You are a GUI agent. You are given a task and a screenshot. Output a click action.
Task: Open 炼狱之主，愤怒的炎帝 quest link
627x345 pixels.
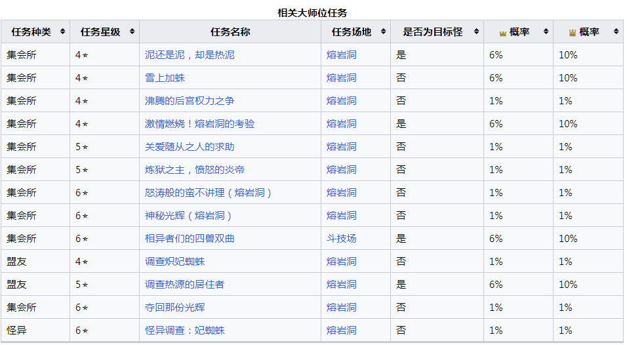pos(195,170)
